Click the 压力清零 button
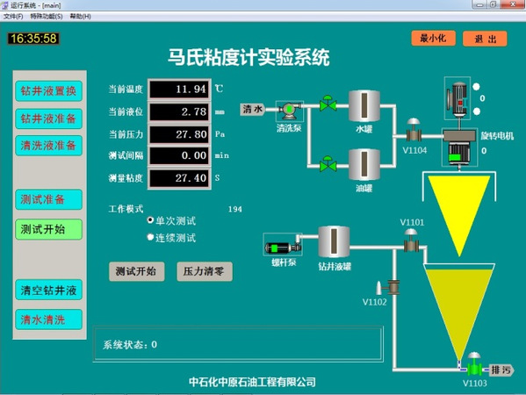 [205, 271]
